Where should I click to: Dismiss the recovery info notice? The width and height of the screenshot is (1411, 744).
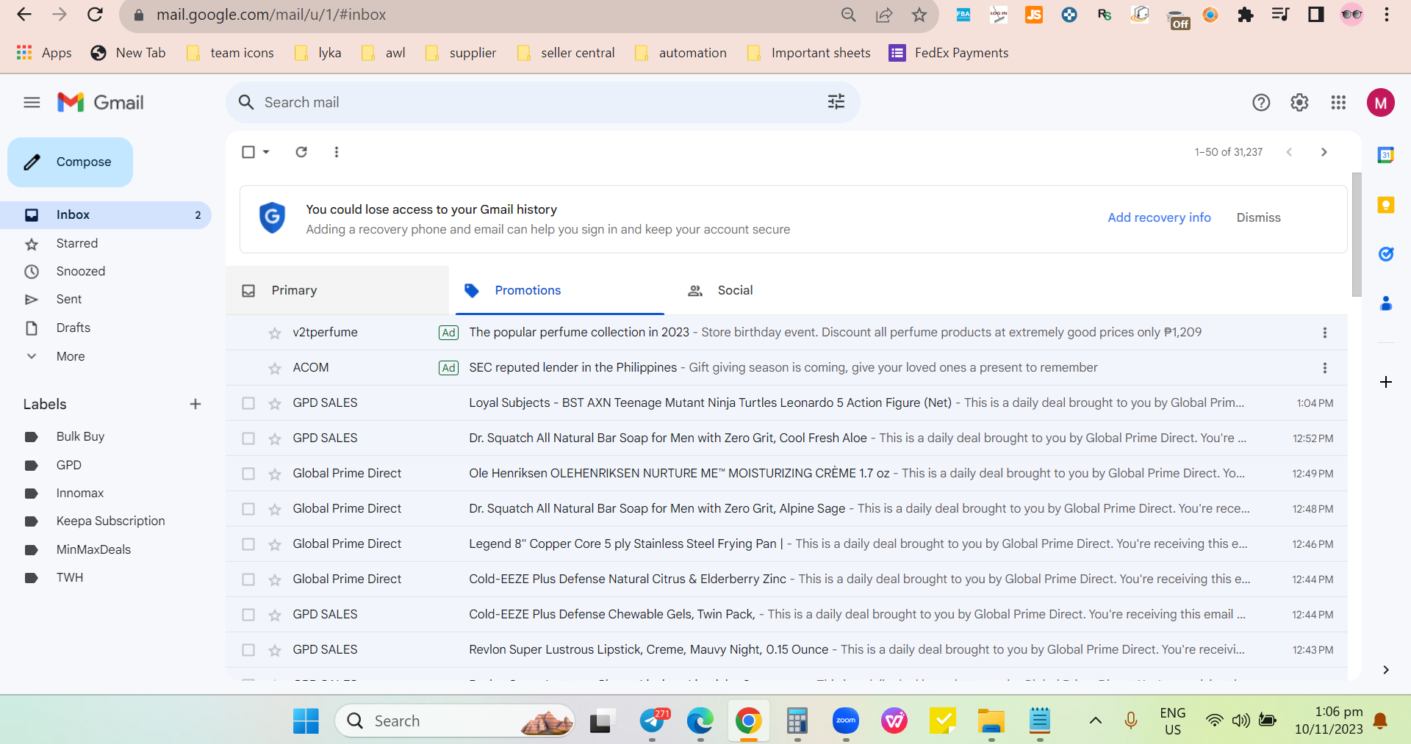click(1258, 217)
